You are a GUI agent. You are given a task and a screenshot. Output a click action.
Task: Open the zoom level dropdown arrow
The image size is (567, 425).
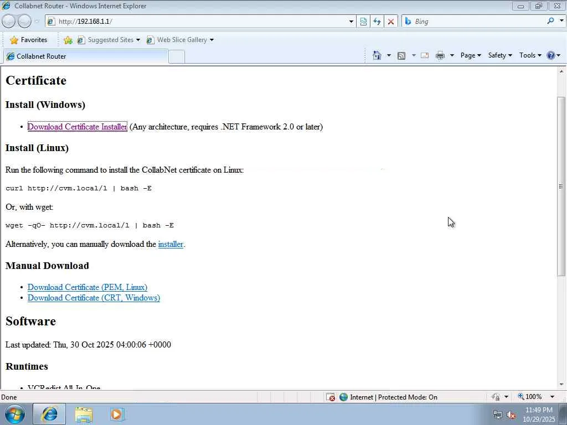(x=552, y=397)
